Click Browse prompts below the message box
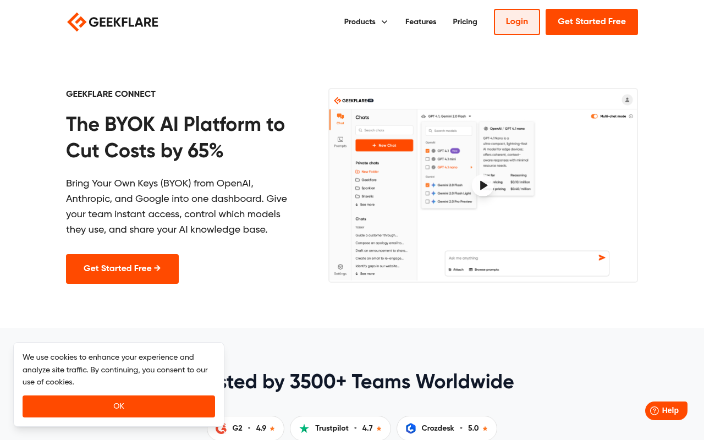The width and height of the screenshot is (704, 440). (484, 269)
